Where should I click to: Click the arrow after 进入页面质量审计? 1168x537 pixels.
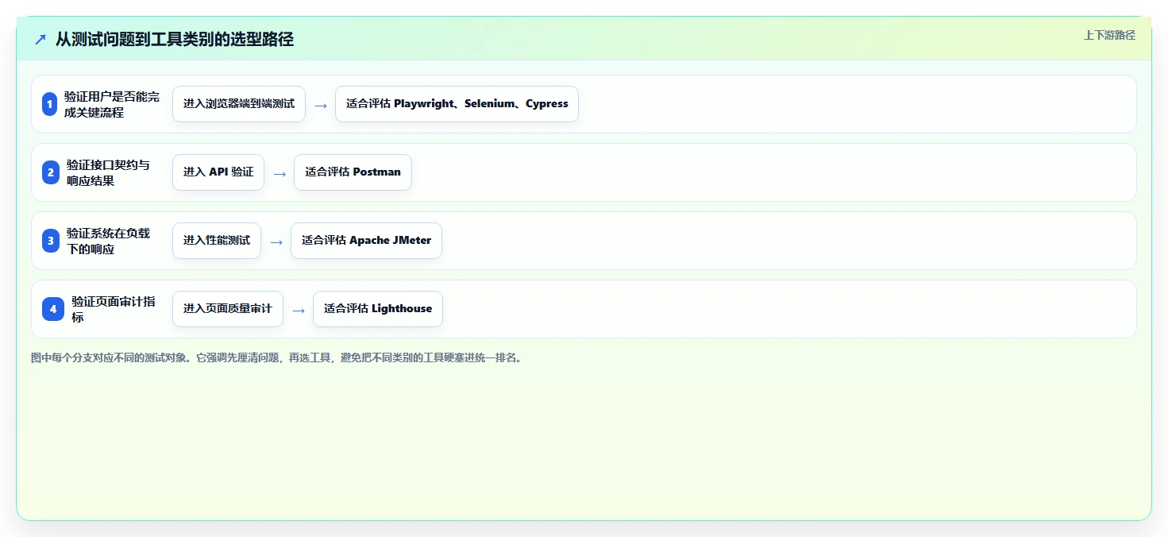[299, 310]
